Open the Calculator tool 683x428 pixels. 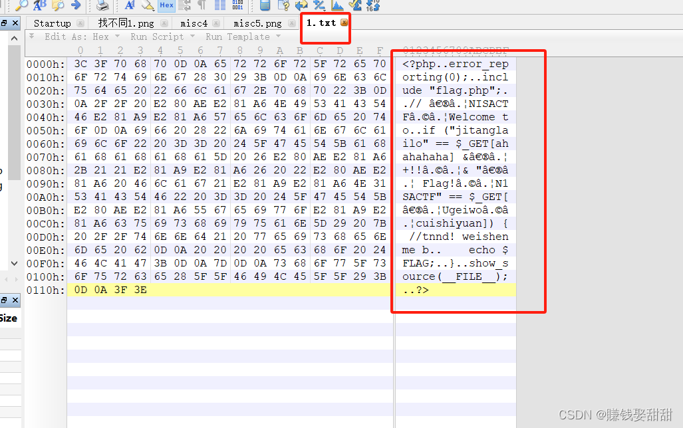(x=265, y=5)
